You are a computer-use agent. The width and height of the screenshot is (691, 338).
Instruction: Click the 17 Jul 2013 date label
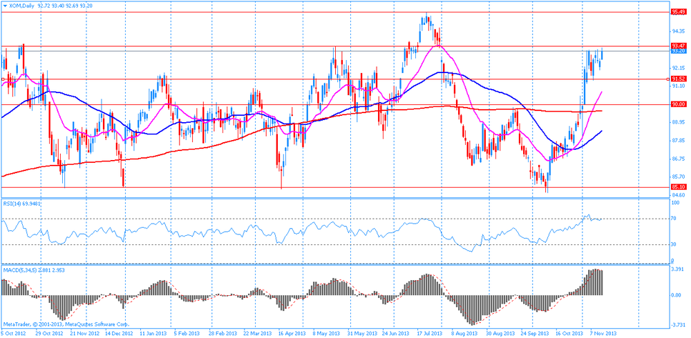[430, 334]
